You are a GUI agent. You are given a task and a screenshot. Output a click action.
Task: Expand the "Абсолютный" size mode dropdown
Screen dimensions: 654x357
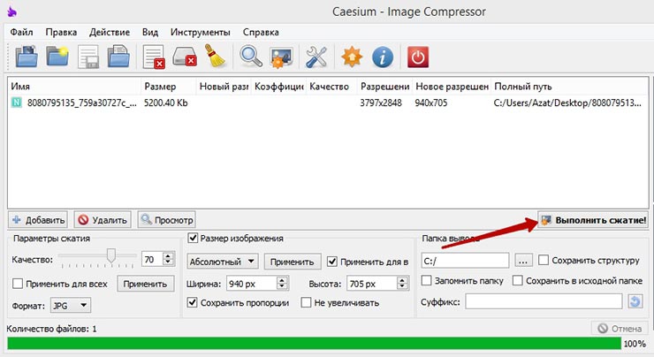(x=222, y=262)
